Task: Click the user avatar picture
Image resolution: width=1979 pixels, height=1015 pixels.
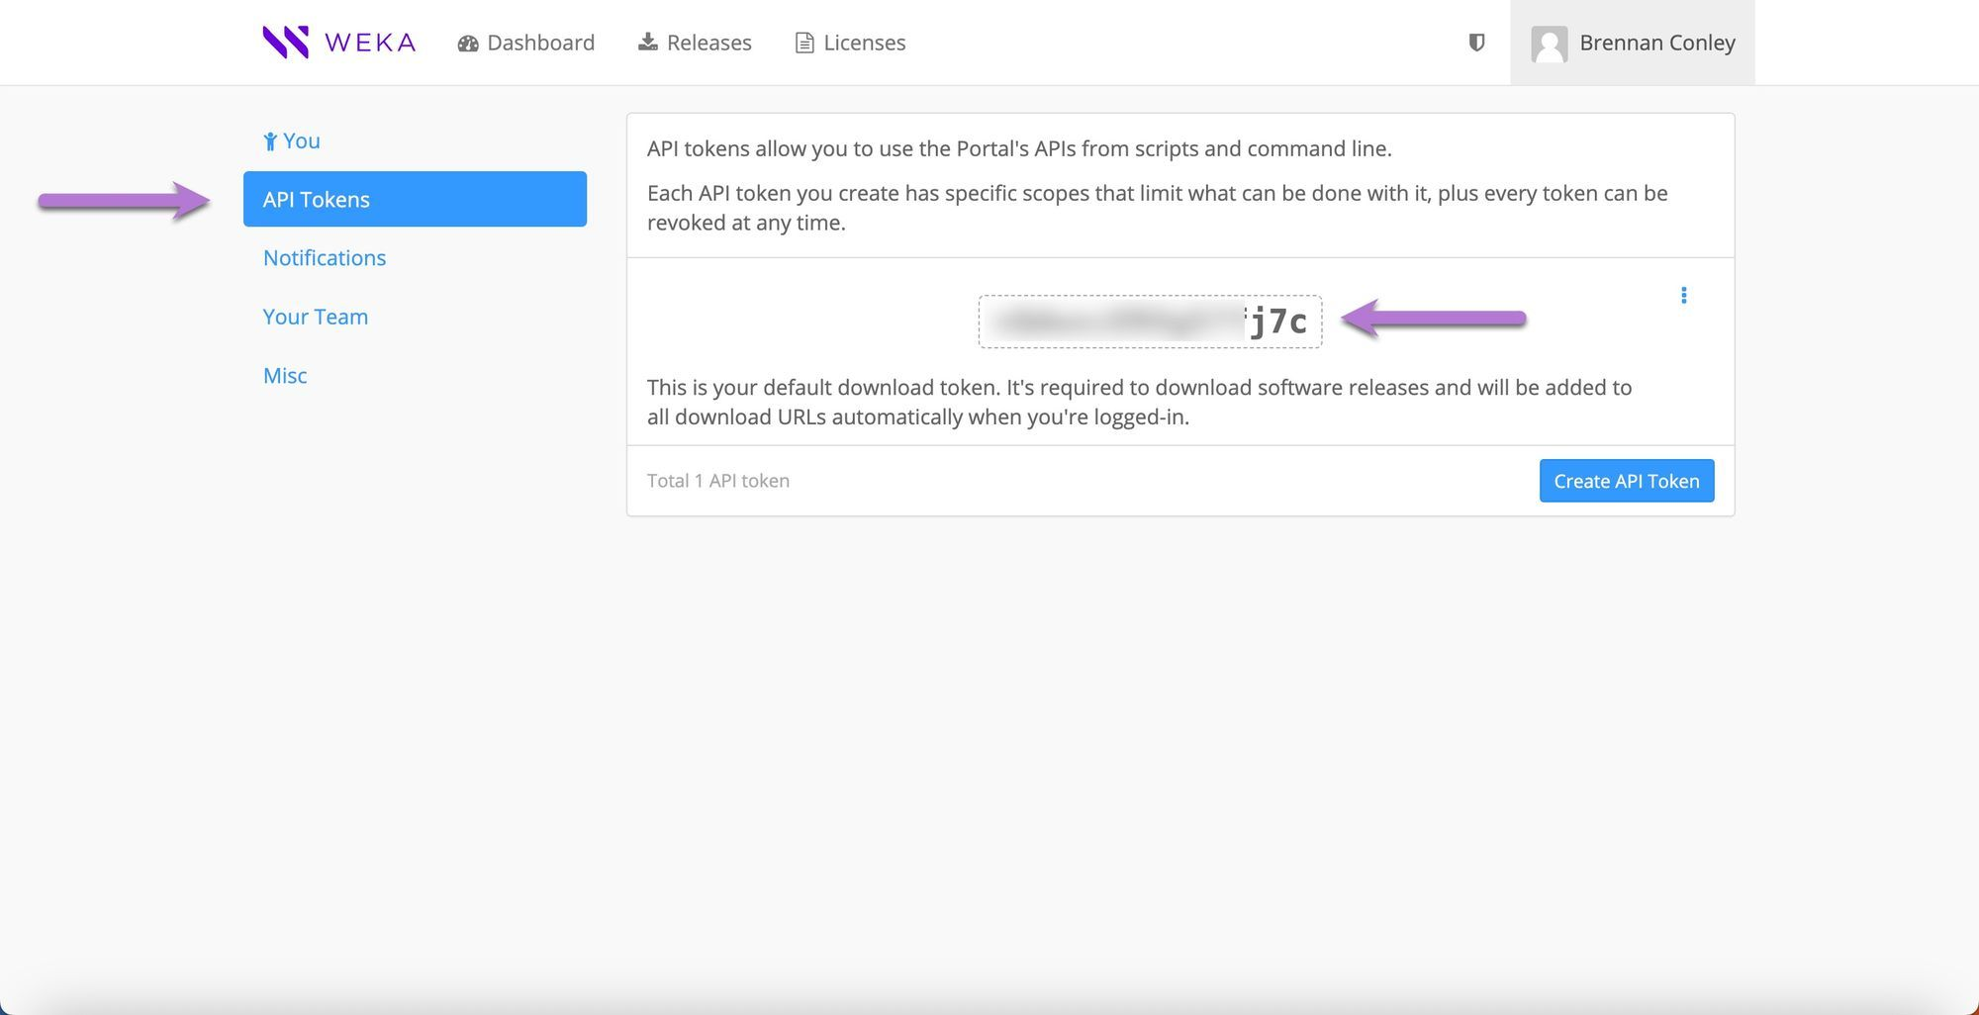Action: tap(1549, 44)
